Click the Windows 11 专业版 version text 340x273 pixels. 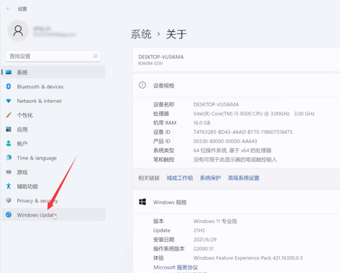[x=215, y=221]
